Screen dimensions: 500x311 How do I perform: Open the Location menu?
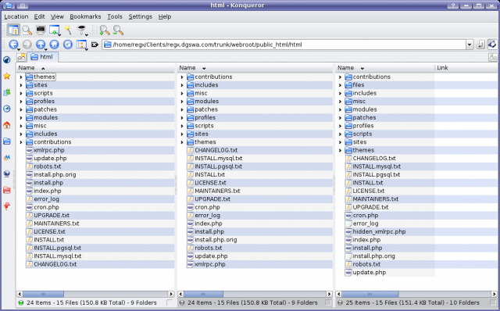coord(16,16)
